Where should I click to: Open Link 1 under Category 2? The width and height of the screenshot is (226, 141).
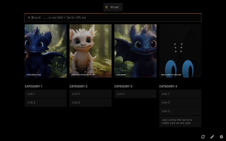[90, 94]
